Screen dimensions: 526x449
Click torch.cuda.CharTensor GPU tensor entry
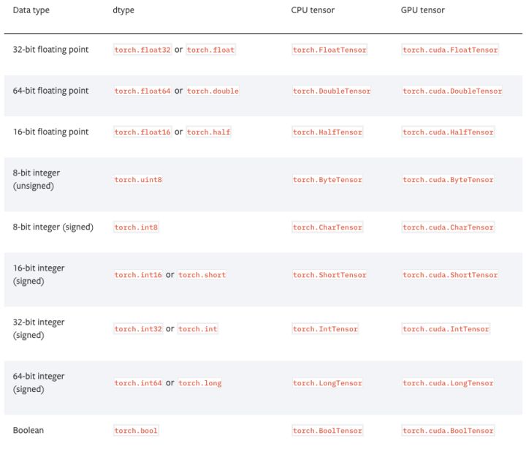click(448, 227)
